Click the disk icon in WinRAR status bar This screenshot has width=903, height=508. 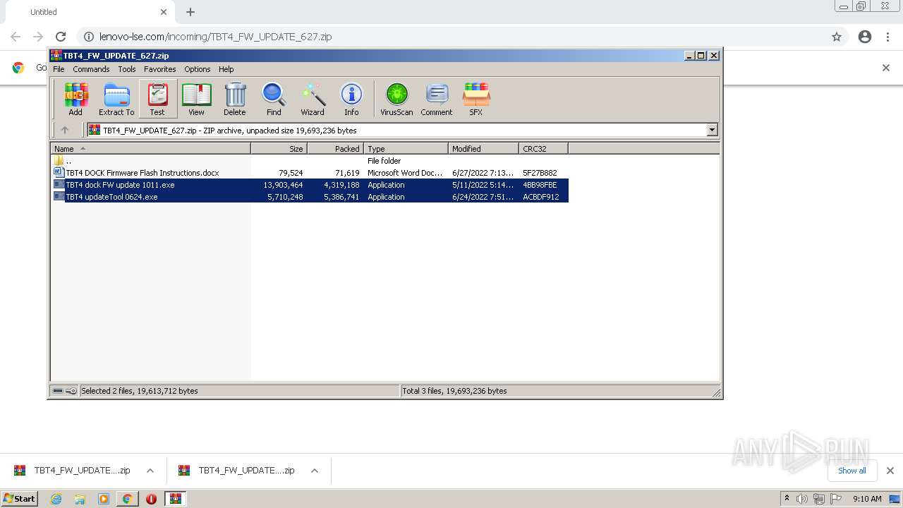point(58,391)
